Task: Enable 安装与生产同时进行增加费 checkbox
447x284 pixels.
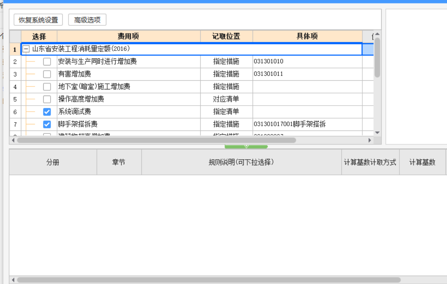Action: (x=47, y=62)
